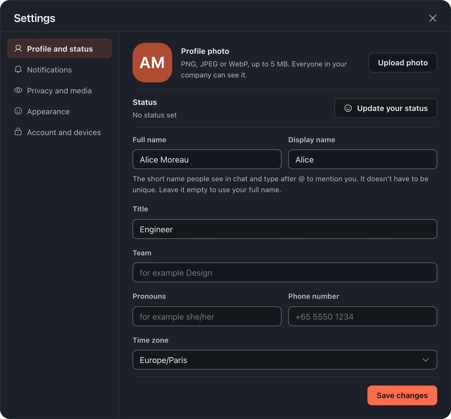Viewport: 451px width, 419px height.
Task: Click the Team input field
Action: coord(285,272)
